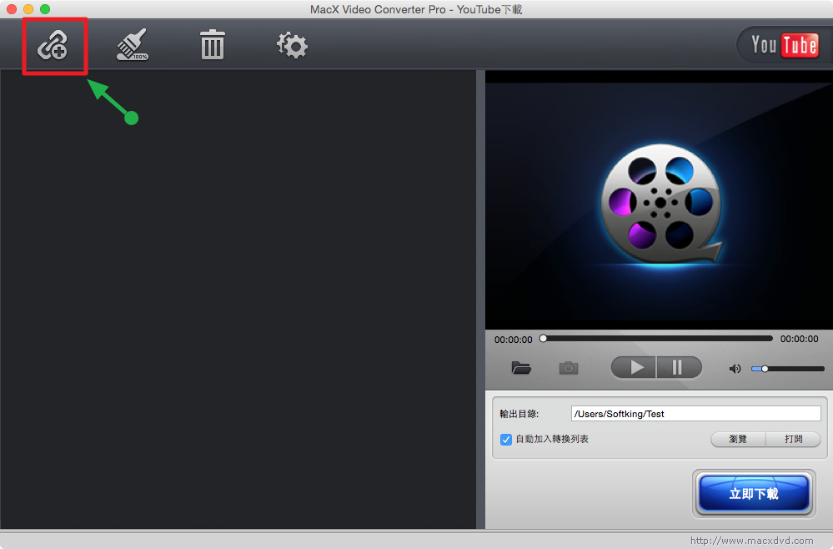Open settings with the gear icon
The height and width of the screenshot is (549, 833).
292,45
